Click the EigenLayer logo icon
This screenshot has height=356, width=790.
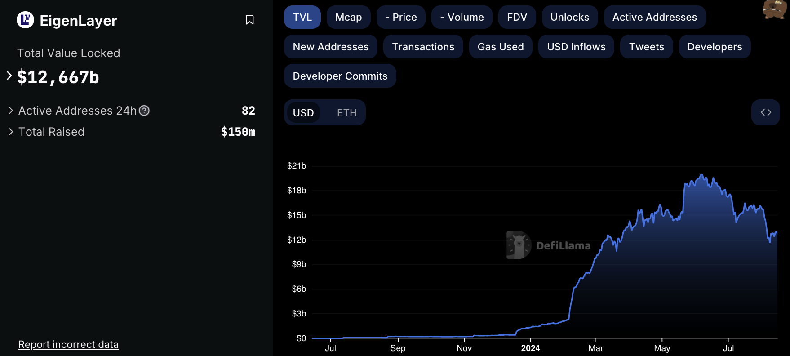(x=25, y=20)
